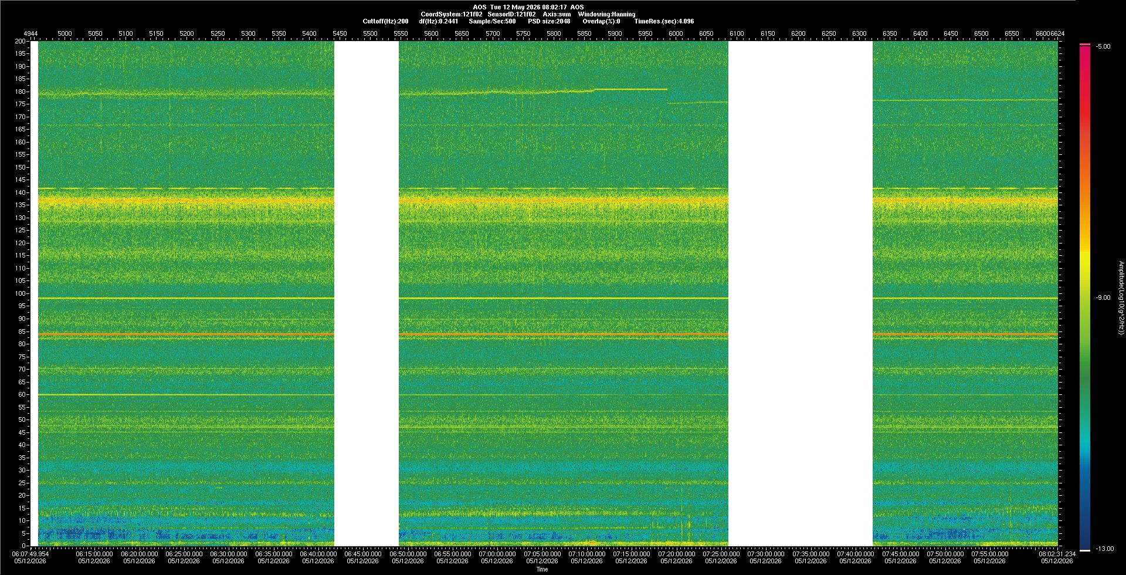This screenshot has width=1126, height=575.
Task: Click the Amplitude Log10 axis label
Action: 1121,298
